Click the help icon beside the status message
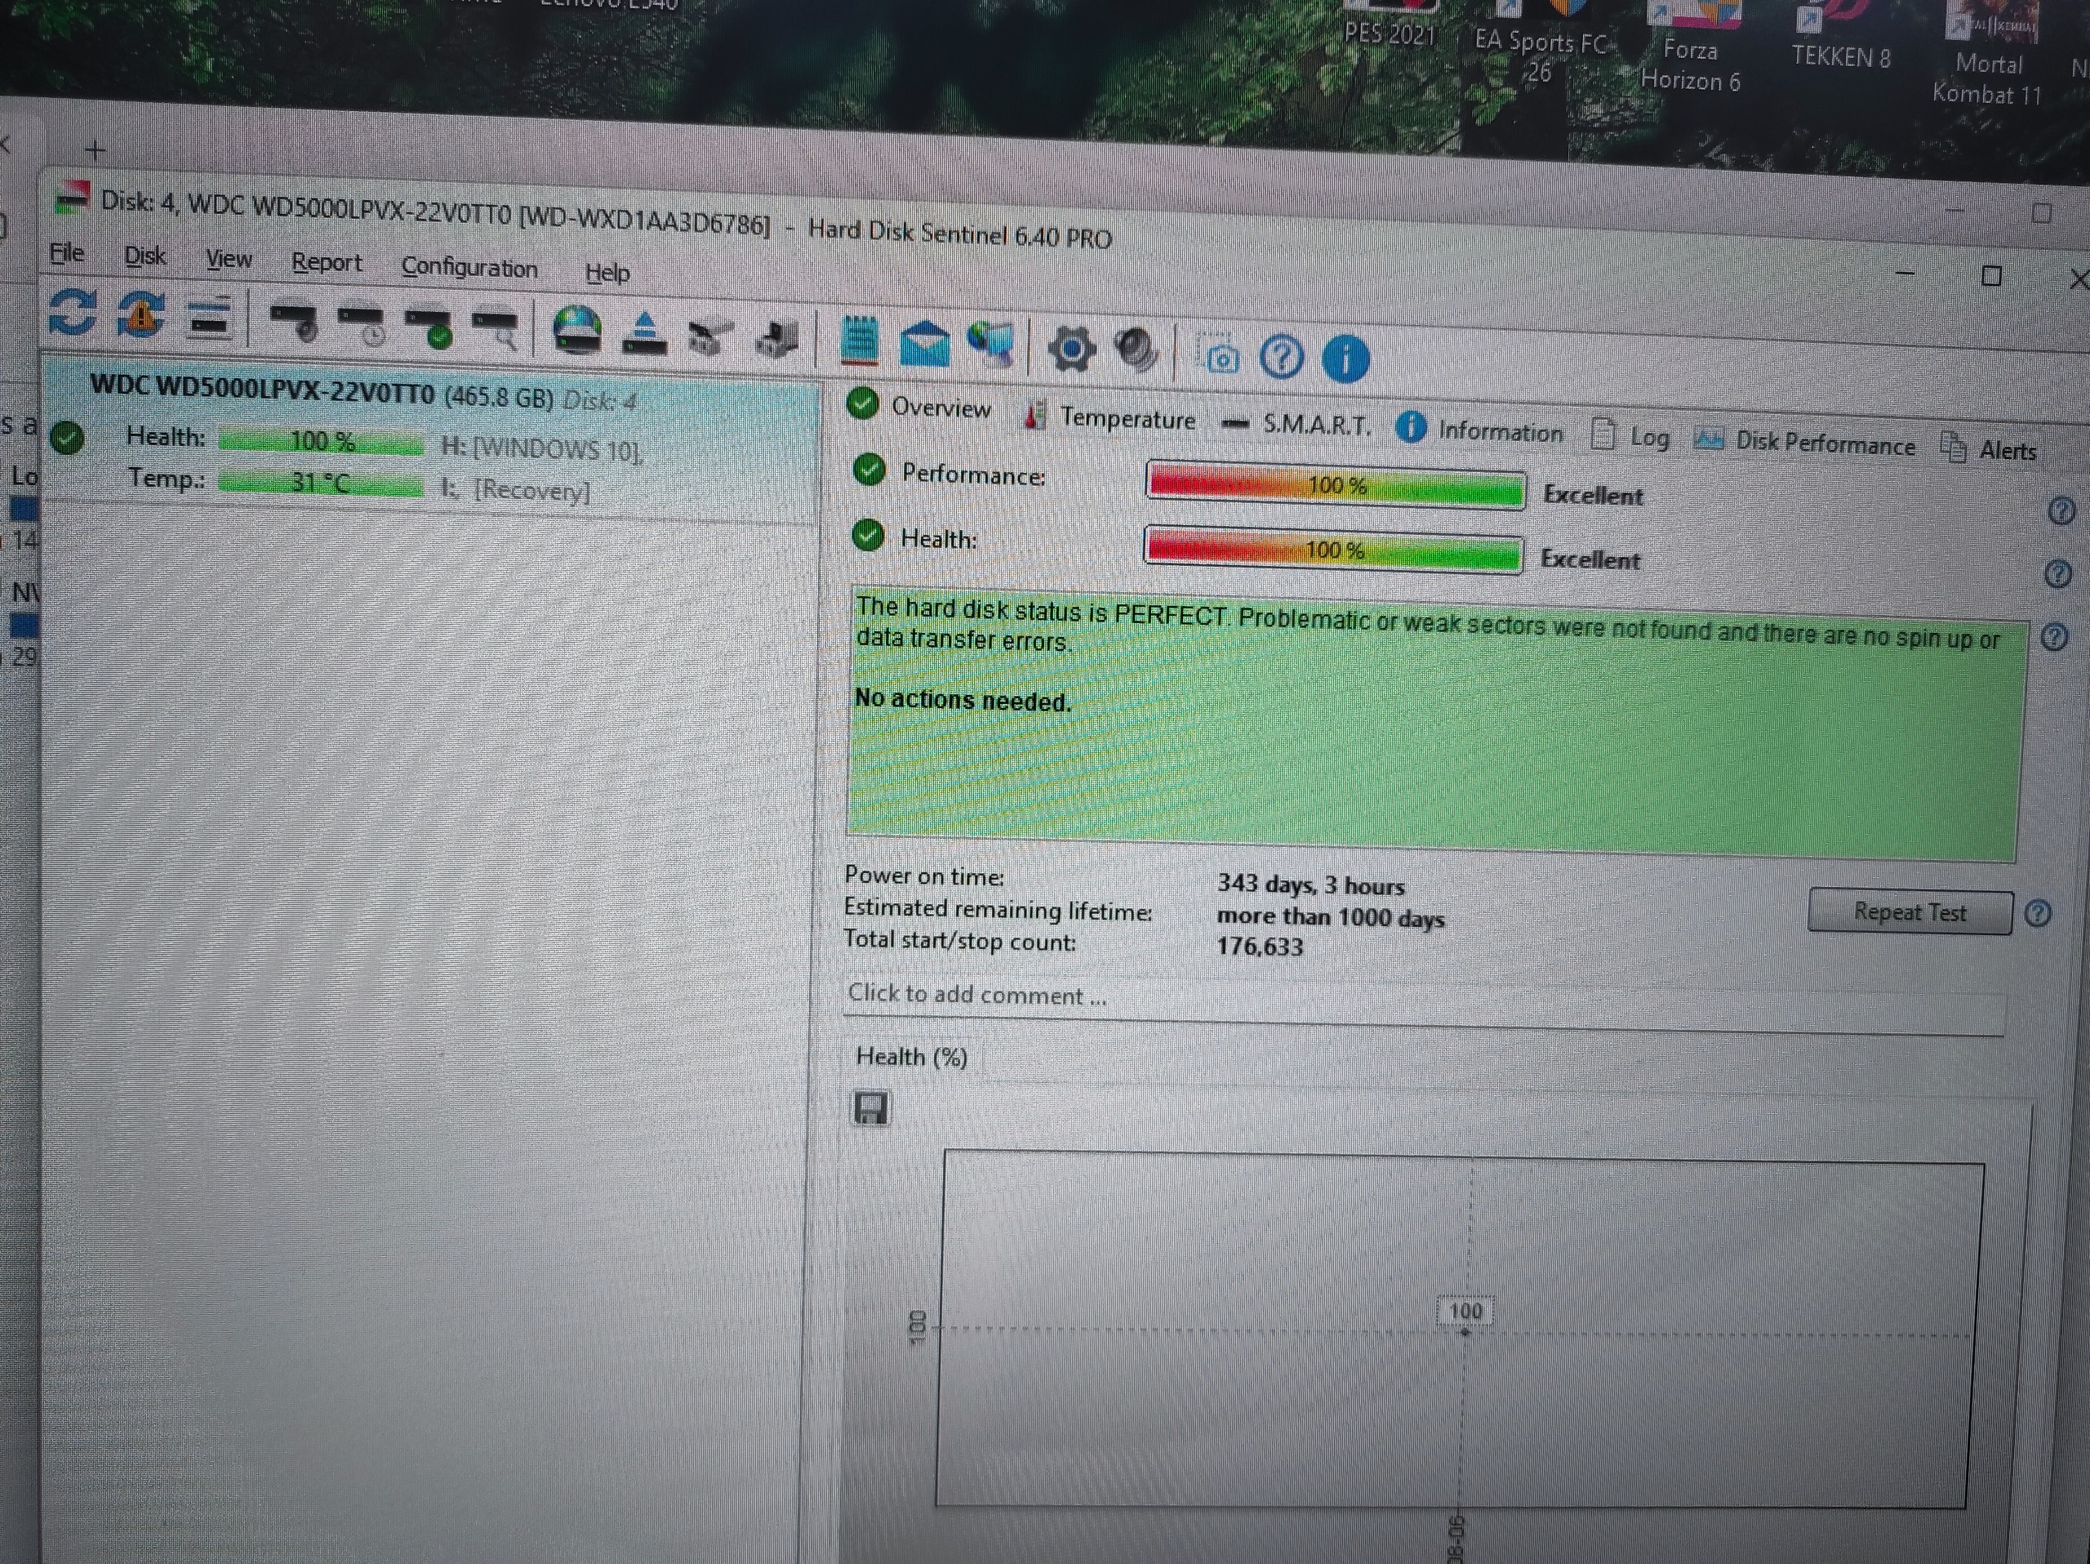The height and width of the screenshot is (1564, 2090). click(x=2054, y=637)
